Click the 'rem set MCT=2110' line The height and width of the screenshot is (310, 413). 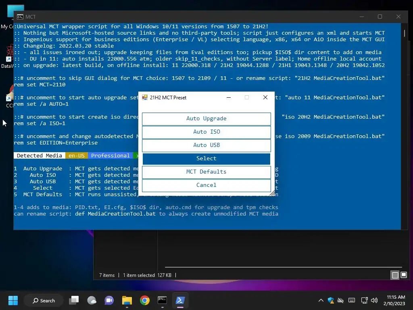pos(40,85)
